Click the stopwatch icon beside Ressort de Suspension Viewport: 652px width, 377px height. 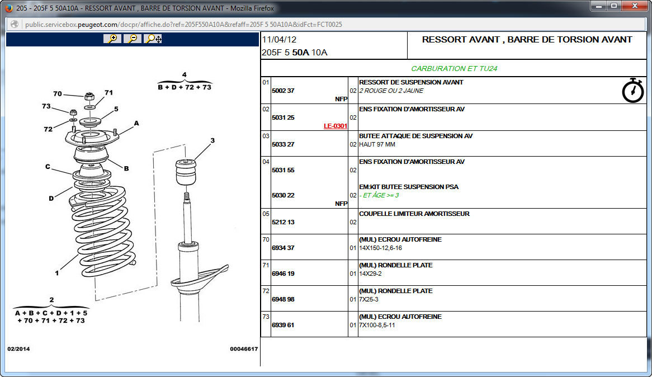pos(632,91)
